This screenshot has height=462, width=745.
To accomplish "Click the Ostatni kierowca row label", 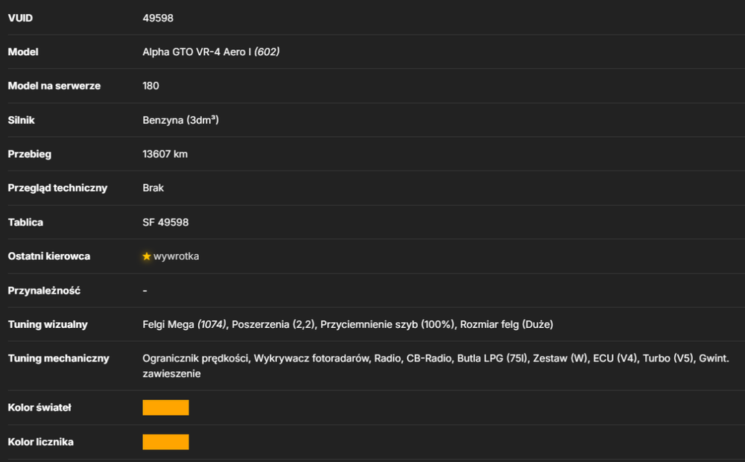I will tap(49, 256).
